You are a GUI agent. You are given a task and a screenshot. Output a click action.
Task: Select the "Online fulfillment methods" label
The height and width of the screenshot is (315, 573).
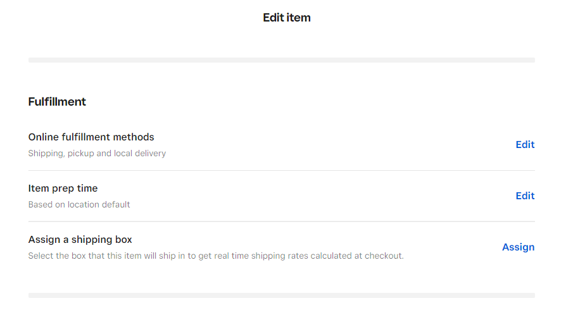coord(91,137)
